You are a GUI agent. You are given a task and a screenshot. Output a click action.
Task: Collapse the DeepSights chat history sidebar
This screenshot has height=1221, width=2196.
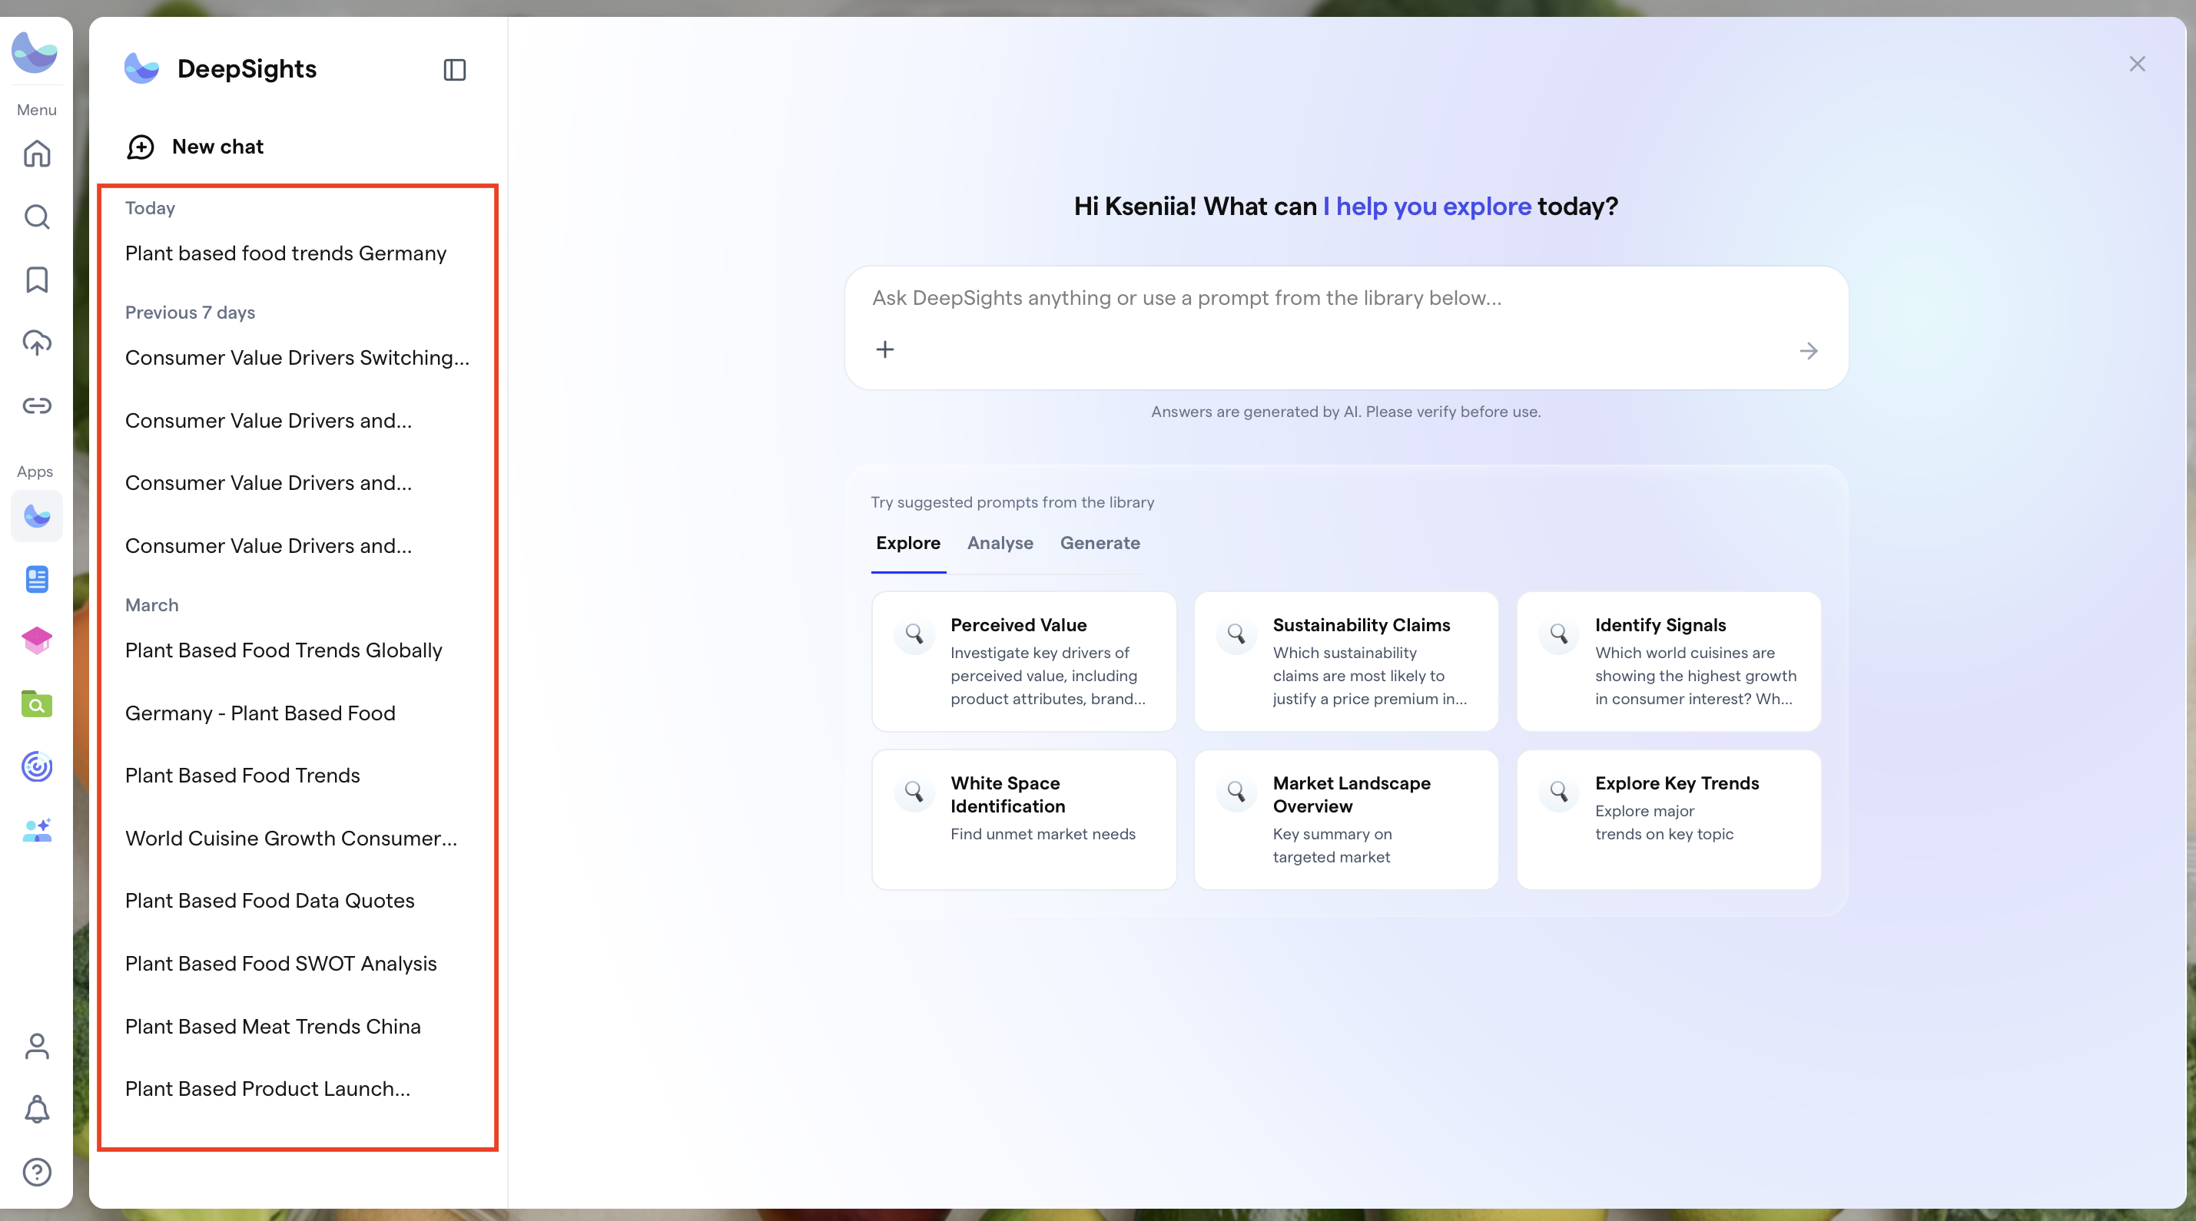pos(454,70)
